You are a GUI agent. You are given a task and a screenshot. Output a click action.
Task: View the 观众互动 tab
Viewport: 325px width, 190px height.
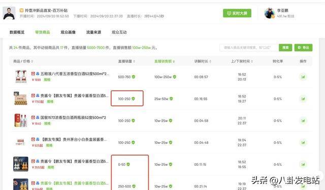pyautogui.click(x=119, y=32)
